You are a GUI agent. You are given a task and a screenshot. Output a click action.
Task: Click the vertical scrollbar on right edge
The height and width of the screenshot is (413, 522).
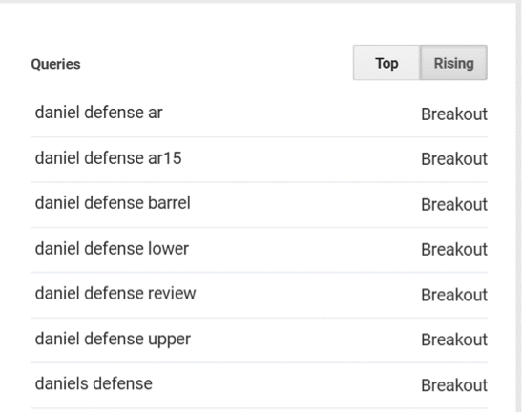point(519,206)
